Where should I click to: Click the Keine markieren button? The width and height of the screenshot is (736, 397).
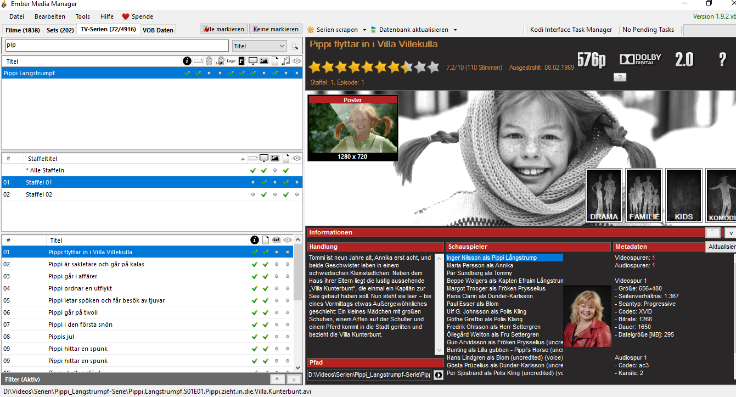click(276, 29)
